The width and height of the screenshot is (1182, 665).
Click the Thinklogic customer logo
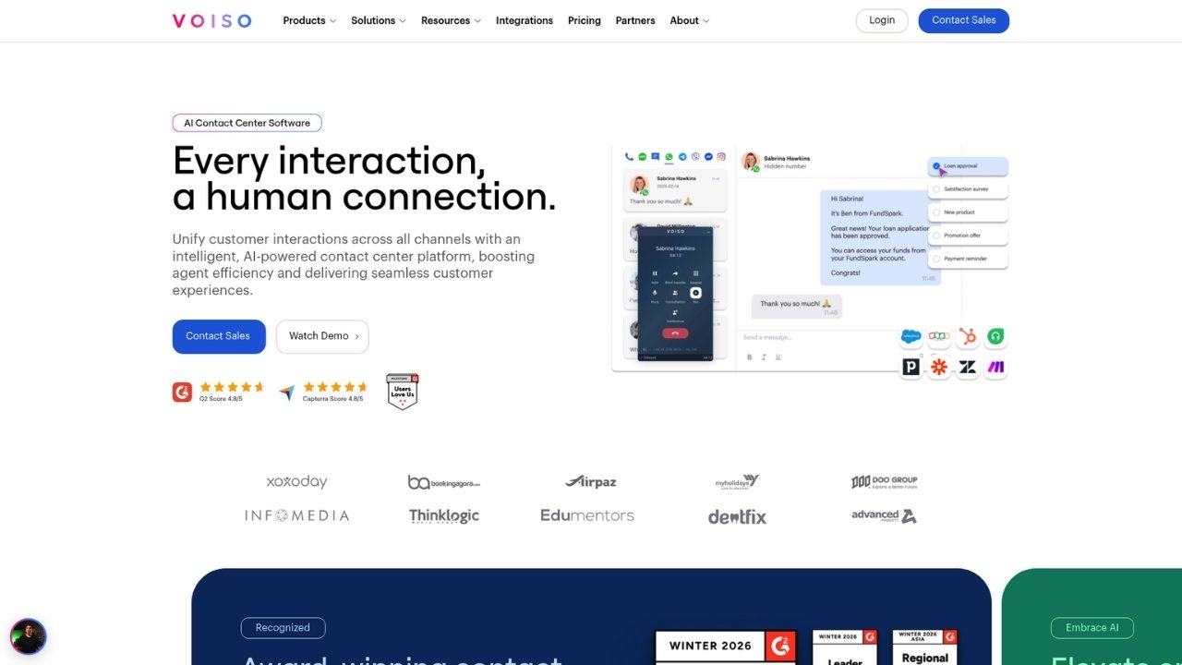444,516
